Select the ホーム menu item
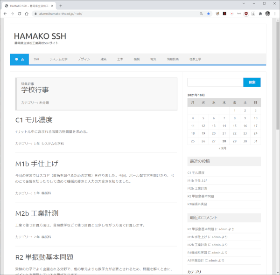The height and width of the screenshot is (275, 280). pyautogui.click(x=20, y=59)
